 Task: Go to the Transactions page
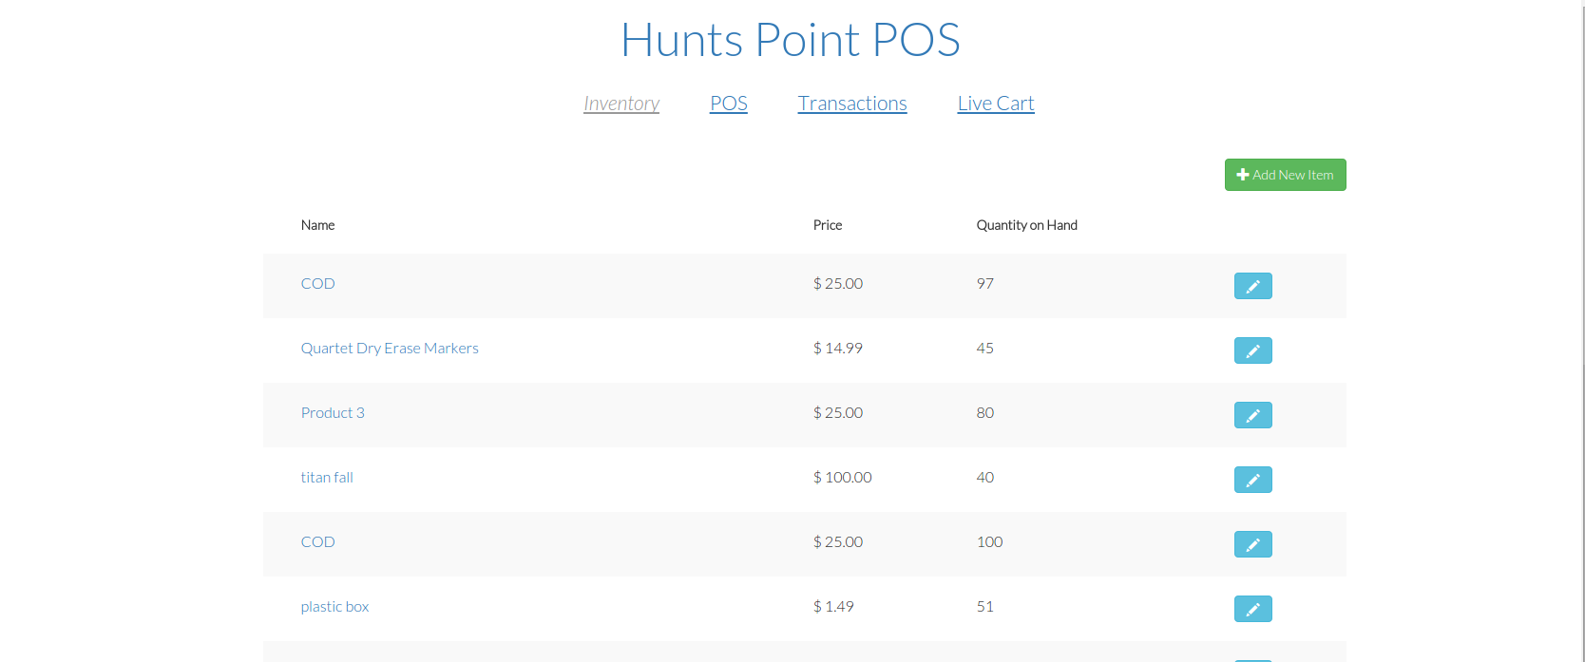pyautogui.click(x=852, y=104)
